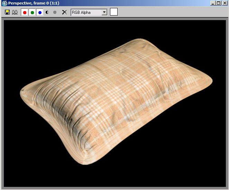229x190 pixels.
Task: Open the white color swatch in the toolbar
Action: pyautogui.click(x=114, y=12)
